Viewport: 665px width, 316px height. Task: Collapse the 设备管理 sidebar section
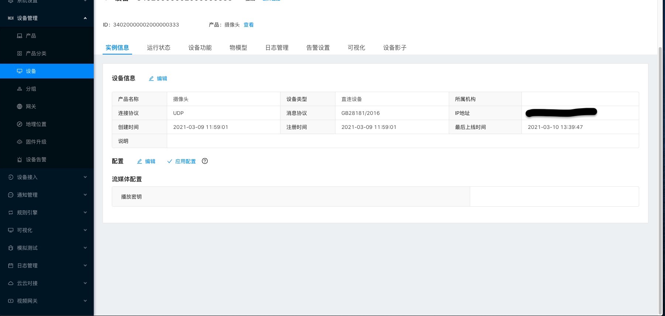pyautogui.click(x=85, y=18)
